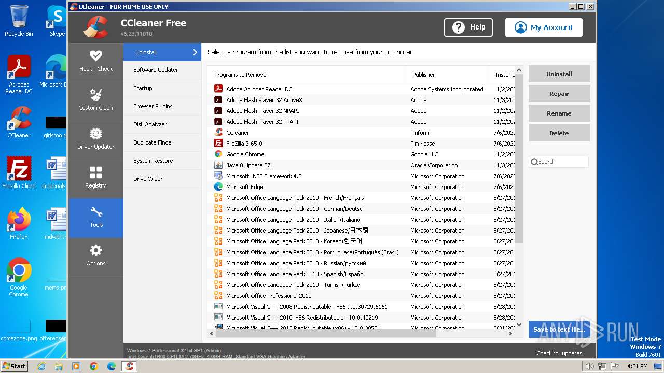
Task: Select the Tools section
Action: click(x=96, y=218)
